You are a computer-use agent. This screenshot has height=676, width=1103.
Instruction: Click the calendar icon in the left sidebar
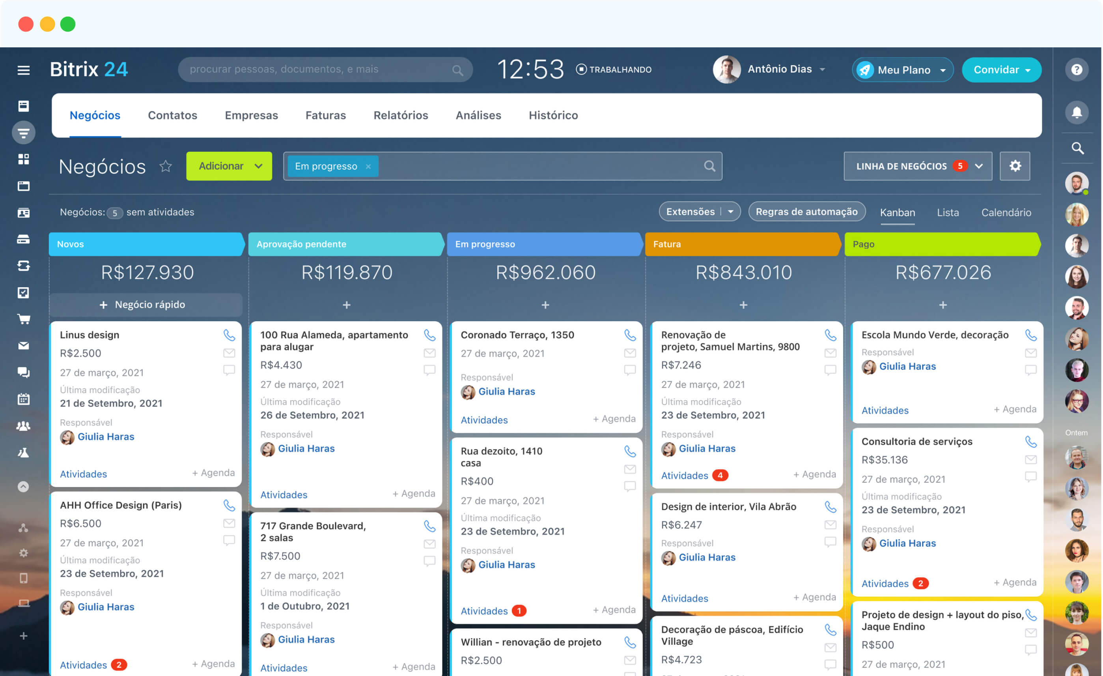point(23,399)
